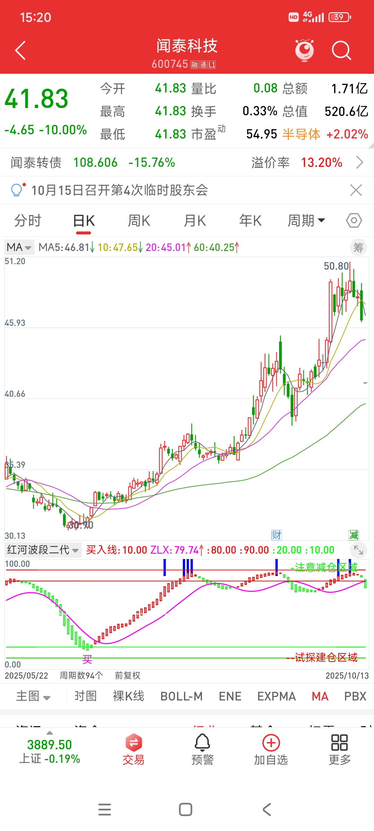
Task: Tap the 50.80 high price label
Action: (x=336, y=266)
